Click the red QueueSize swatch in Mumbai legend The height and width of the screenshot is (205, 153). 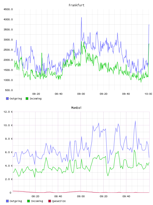[50, 201]
